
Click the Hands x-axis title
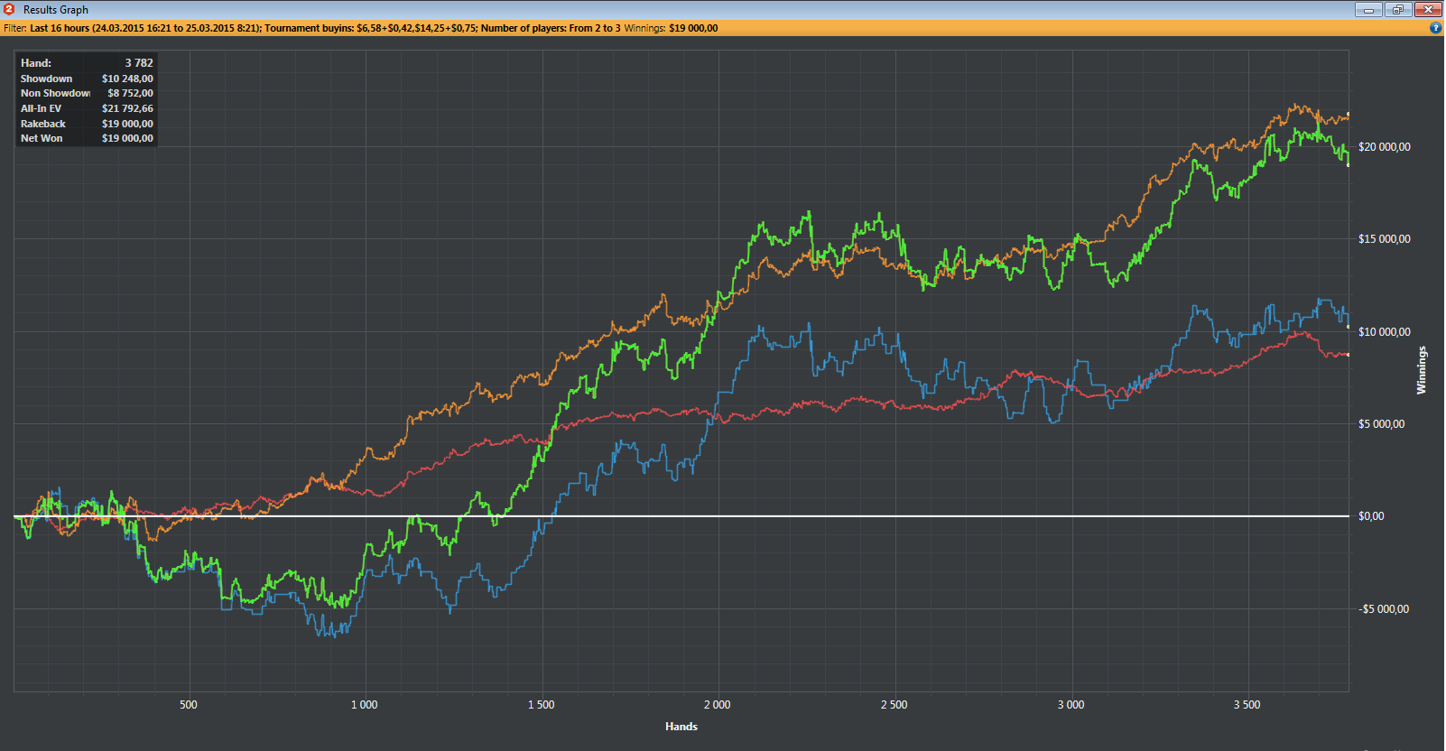click(x=681, y=727)
